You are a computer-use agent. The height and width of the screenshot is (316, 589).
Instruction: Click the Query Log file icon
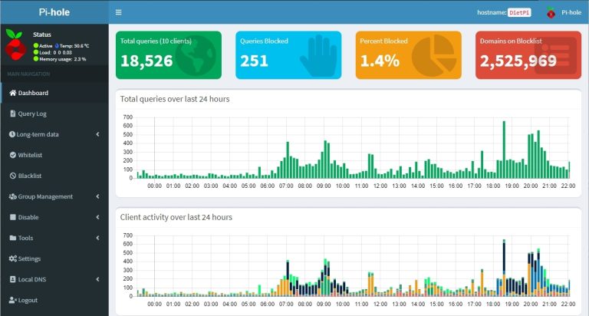pos(12,114)
